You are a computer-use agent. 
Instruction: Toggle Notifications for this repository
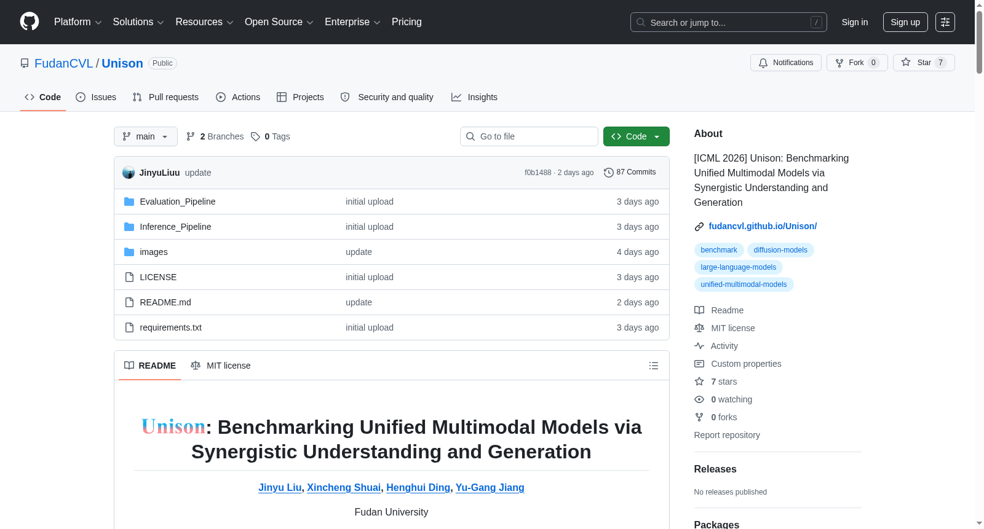[x=785, y=63]
